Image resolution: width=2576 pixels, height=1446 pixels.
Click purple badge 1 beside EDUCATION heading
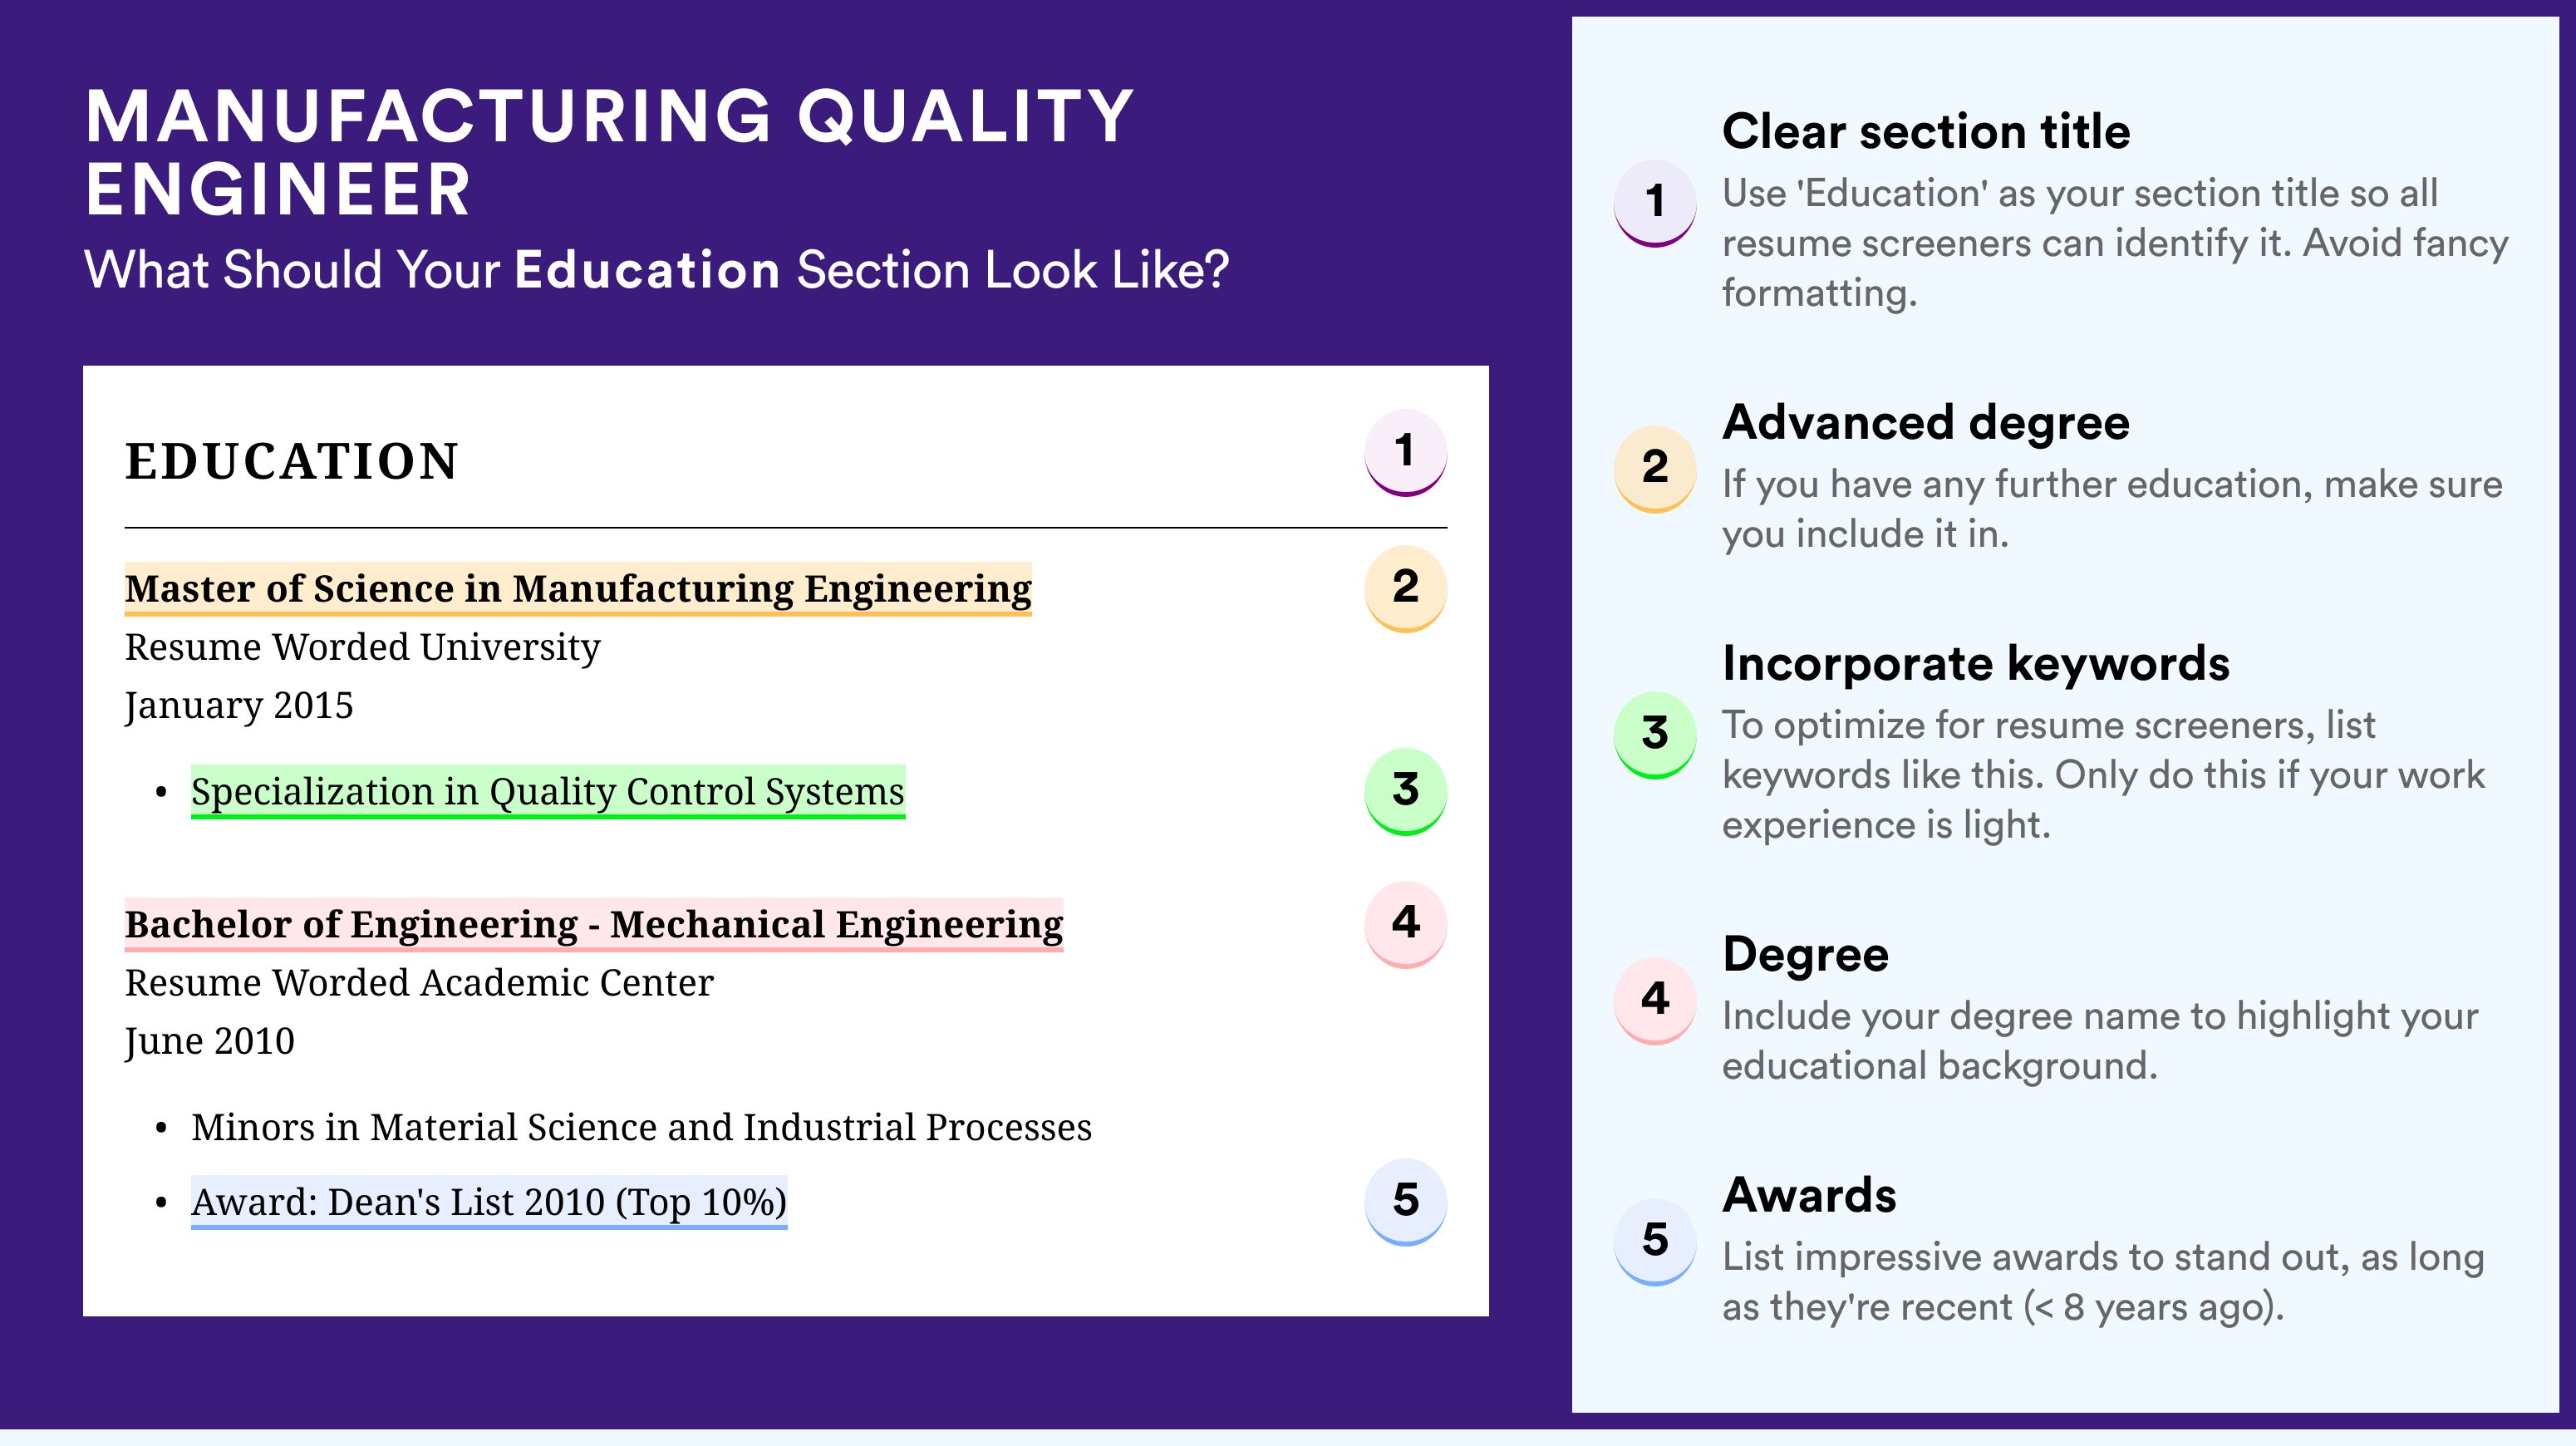click(1405, 452)
